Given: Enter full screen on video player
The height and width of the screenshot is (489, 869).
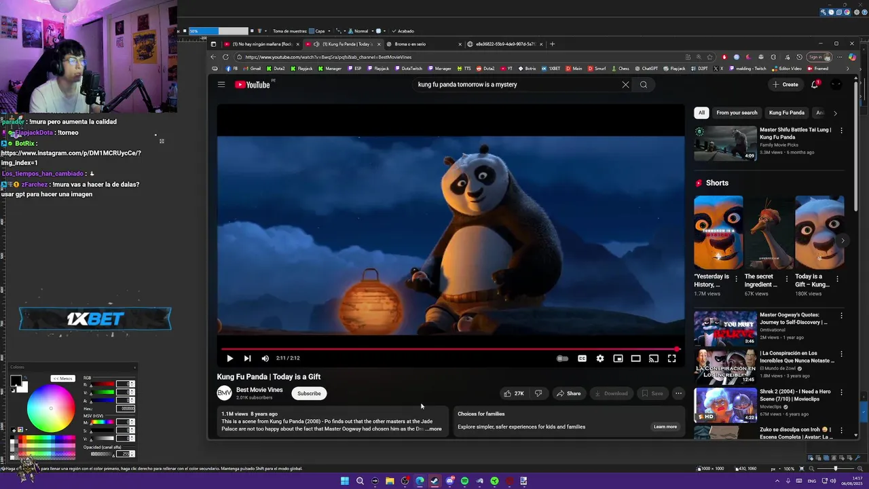Looking at the screenshot, I should (x=671, y=358).
